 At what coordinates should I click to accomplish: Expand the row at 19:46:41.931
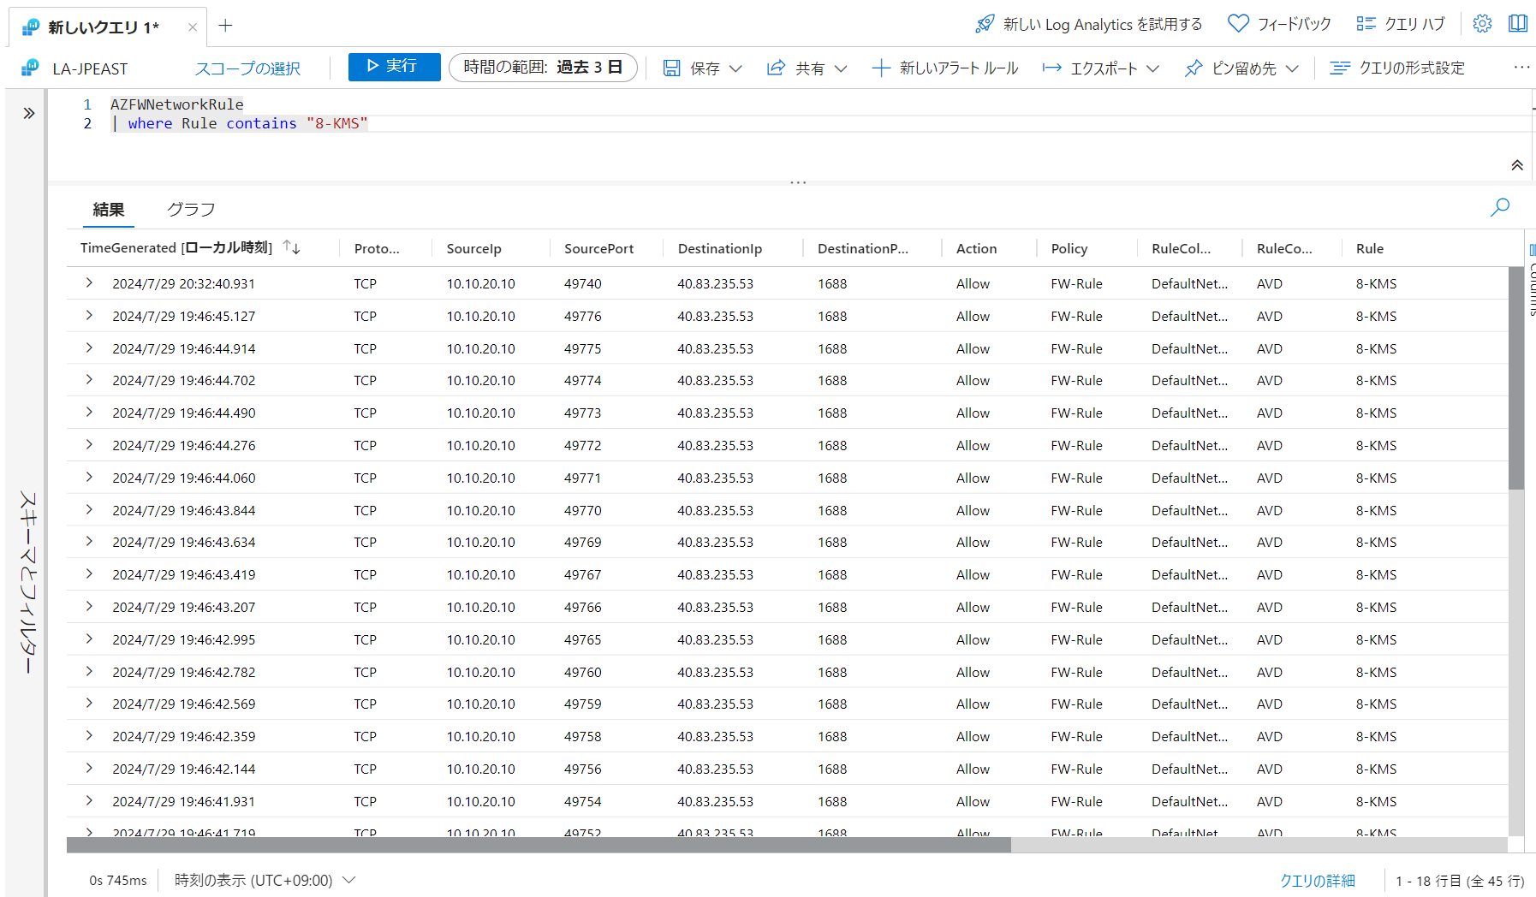pos(89,800)
